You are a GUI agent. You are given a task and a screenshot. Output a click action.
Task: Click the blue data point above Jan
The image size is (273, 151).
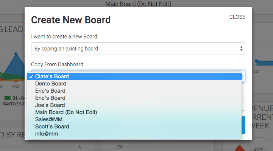(x=256, y=61)
